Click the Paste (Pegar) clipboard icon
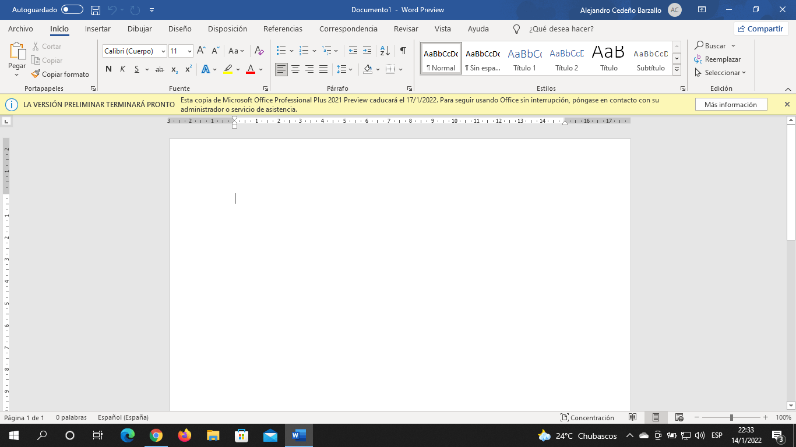Screen dimensions: 796x447 tap(17, 52)
